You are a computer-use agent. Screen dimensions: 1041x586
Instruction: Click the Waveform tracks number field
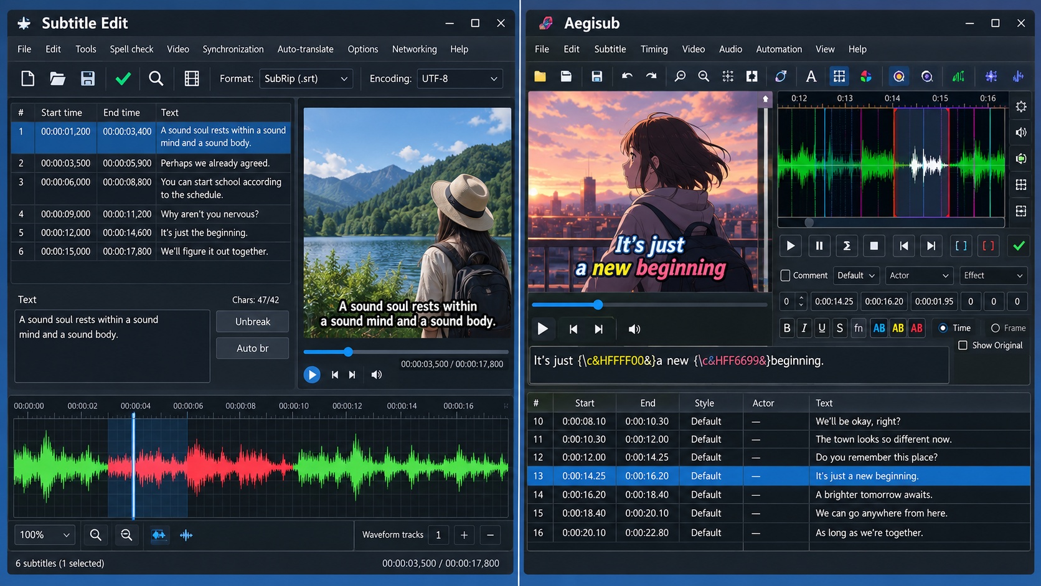click(438, 535)
